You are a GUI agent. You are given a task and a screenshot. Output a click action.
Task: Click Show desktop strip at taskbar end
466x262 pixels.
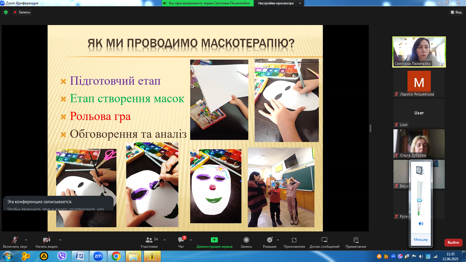[464, 256]
